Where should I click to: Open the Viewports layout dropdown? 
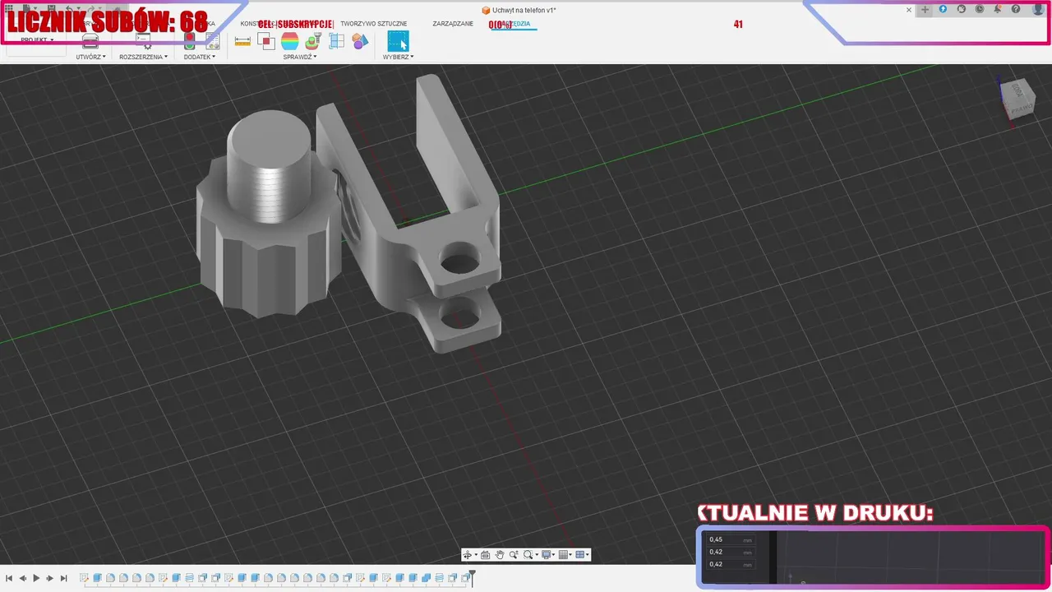pos(582,555)
